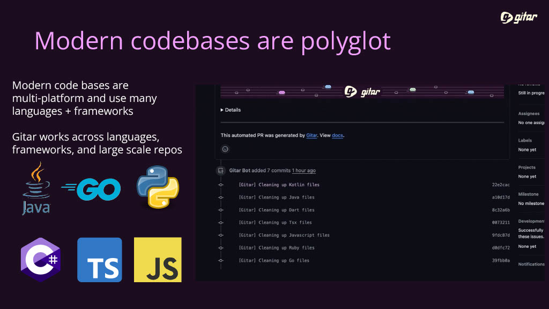This screenshot has width=549, height=309.
Task: Open commit 'Cleaning up Ruby files'
Action: [277, 248]
